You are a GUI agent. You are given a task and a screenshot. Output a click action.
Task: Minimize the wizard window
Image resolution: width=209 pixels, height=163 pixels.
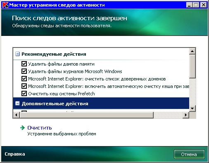190,5
